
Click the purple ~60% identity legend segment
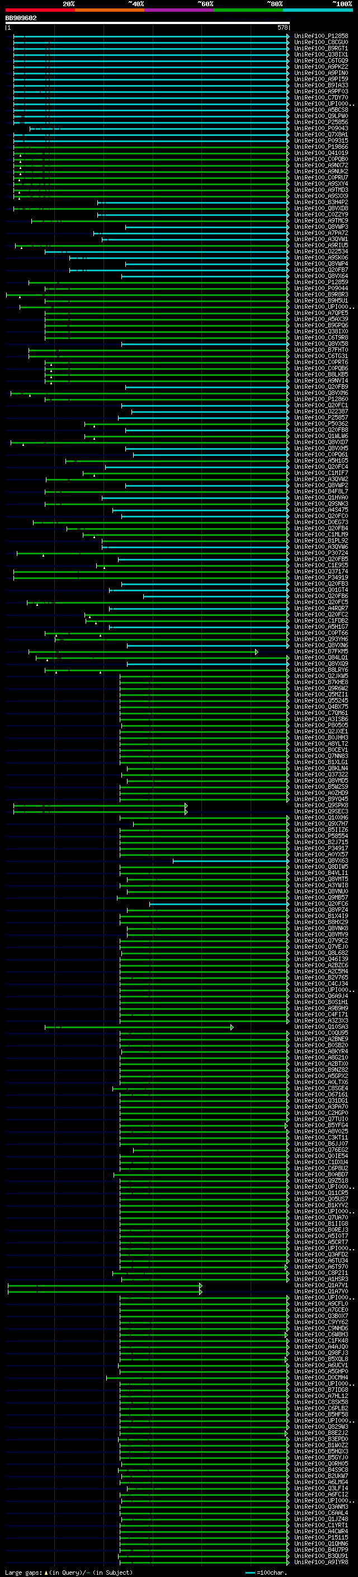(x=178, y=10)
